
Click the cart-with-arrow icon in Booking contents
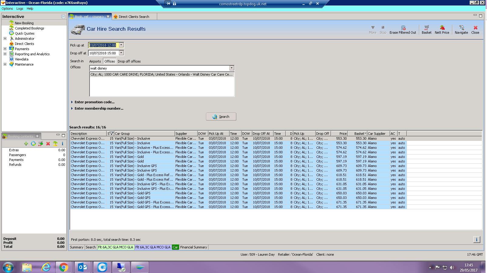point(41,144)
